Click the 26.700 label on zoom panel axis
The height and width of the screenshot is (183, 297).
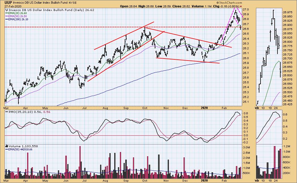click(287, 59)
